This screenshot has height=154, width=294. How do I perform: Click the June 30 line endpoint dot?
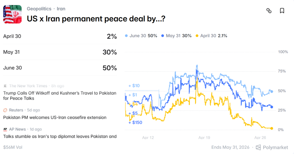(272, 91)
